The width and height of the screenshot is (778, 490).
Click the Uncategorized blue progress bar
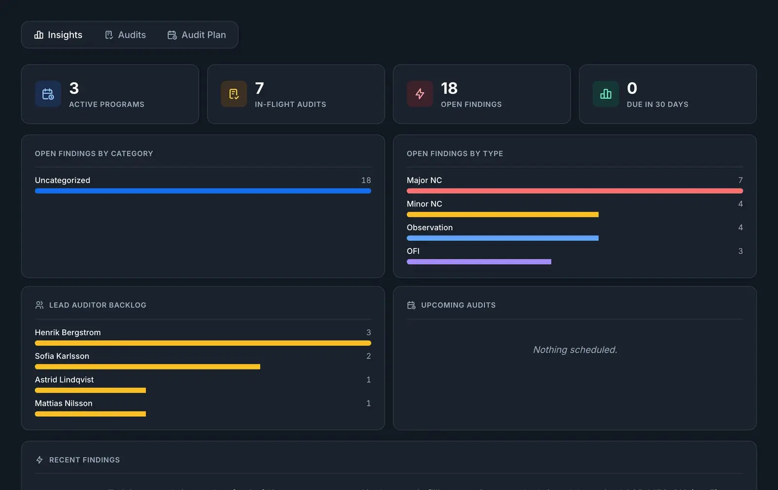point(203,191)
